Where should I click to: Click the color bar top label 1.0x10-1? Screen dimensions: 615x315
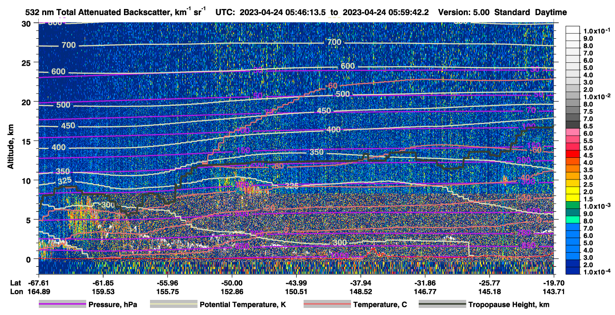pyautogui.click(x=596, y=31)
